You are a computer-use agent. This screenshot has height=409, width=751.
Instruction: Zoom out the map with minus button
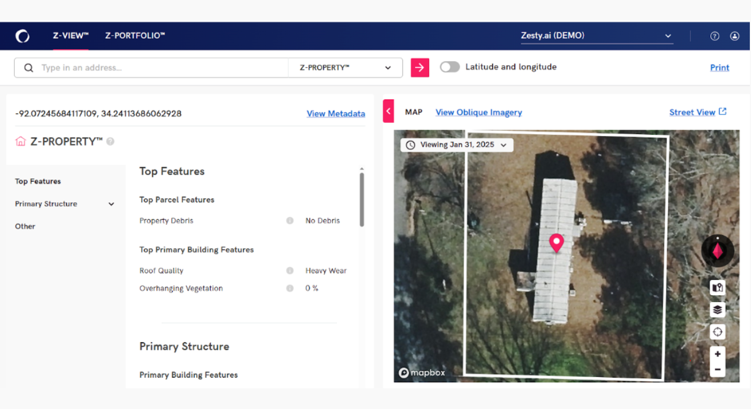[718, 370]
